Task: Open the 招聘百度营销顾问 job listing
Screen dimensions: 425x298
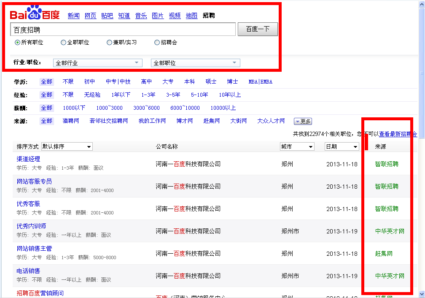Action: click(40, 293)
